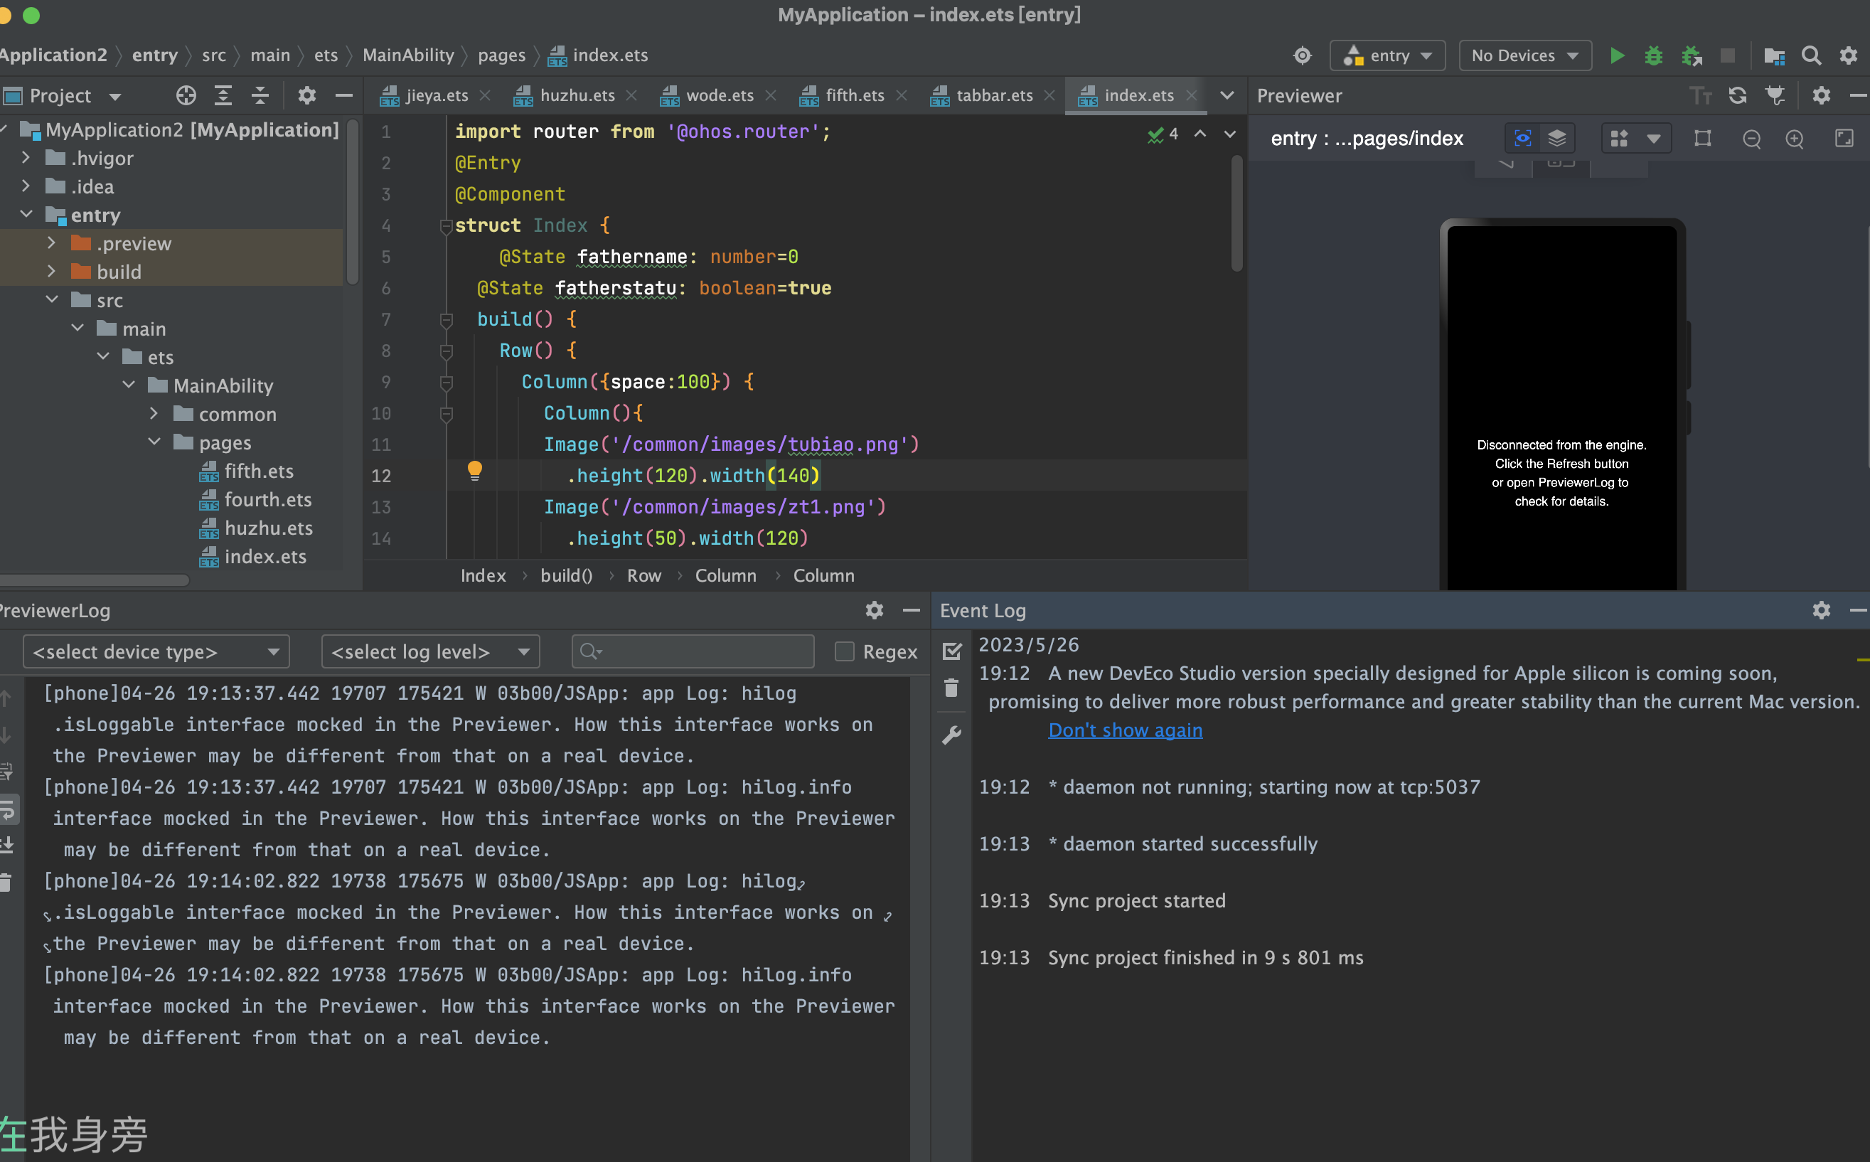Click the Project tree horizontal scrollbar

pos(94,580)
